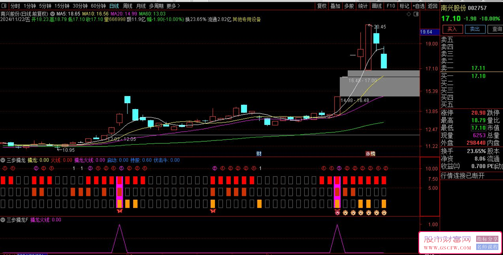Switch to 周线 weekly chart
The image size is (503, 255).
(x=127, y=6)
